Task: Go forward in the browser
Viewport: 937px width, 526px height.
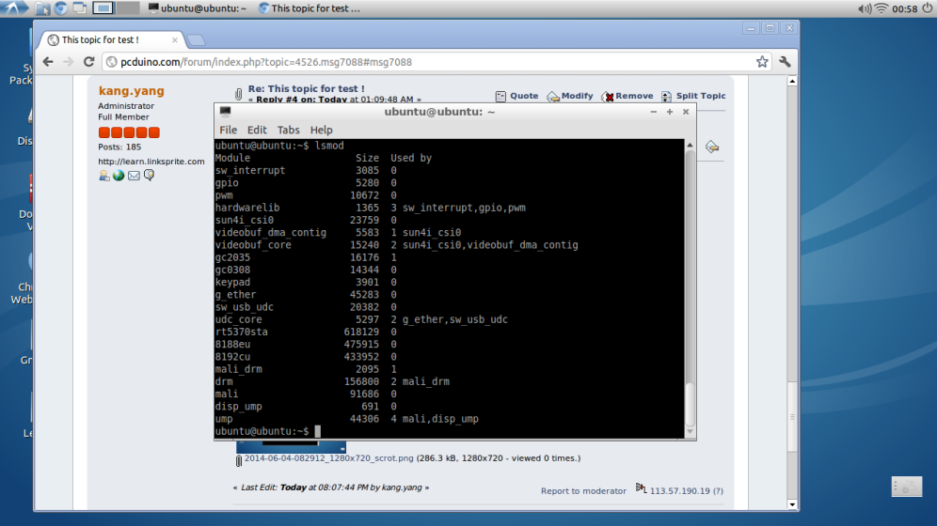Action: (68, 61)
